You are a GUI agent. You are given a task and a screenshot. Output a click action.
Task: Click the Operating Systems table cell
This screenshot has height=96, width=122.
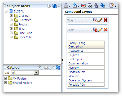86,80
